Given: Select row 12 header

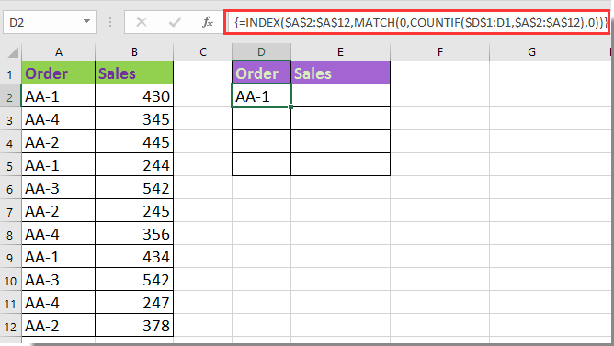Looking at the screenshot, I should [x=10, y=327].
